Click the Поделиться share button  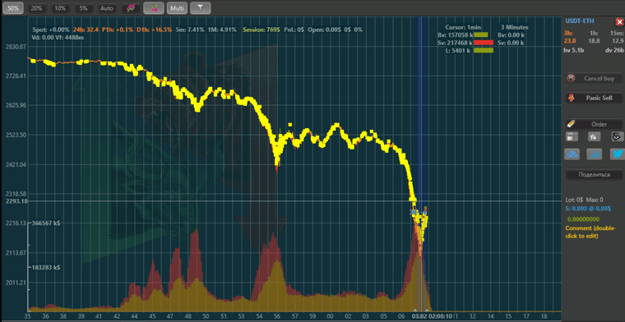594,174
